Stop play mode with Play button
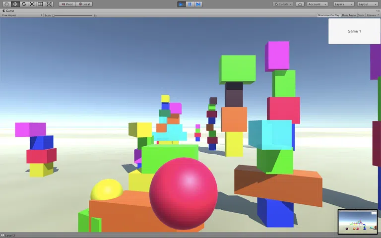 coord(182,4)
